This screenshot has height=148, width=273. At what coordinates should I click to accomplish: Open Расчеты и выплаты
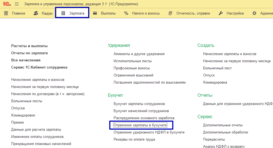click(x=29, y=46)
